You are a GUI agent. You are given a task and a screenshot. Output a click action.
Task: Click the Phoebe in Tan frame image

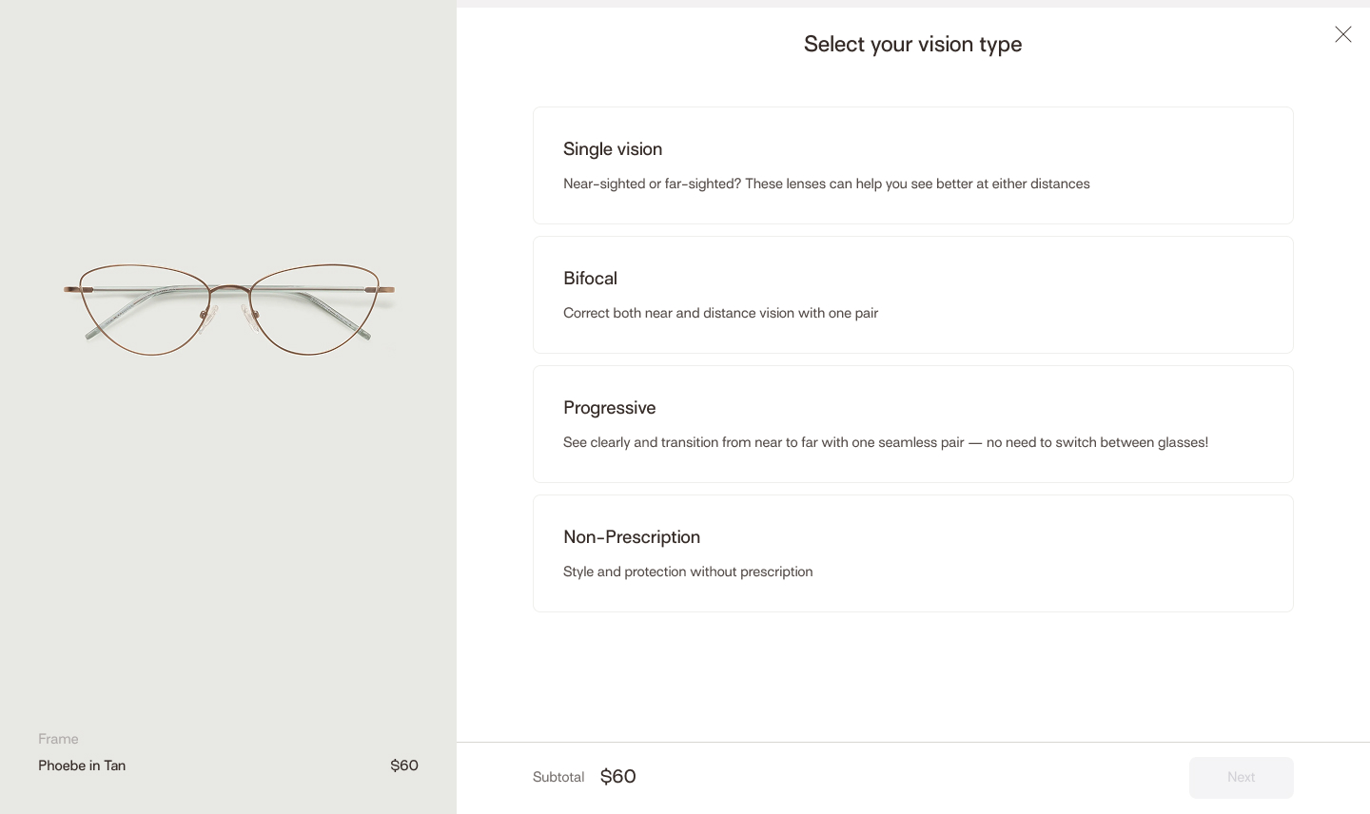(x=228, y=310)
